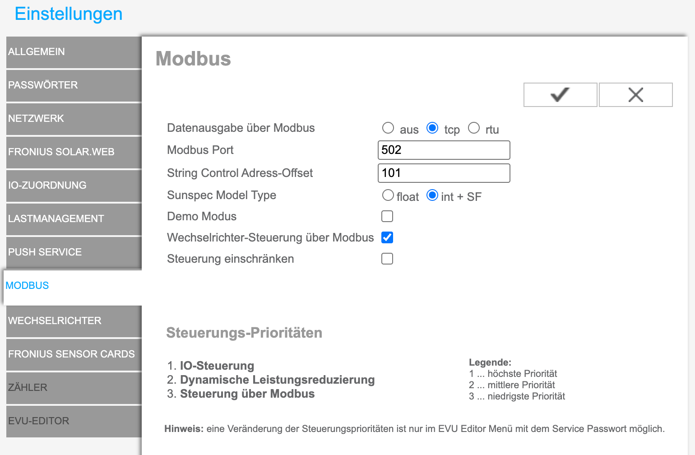This screenshot has height=455, width=695.
Task: Enable the Demo Modus checkbox
Action: tap(387, 217)
